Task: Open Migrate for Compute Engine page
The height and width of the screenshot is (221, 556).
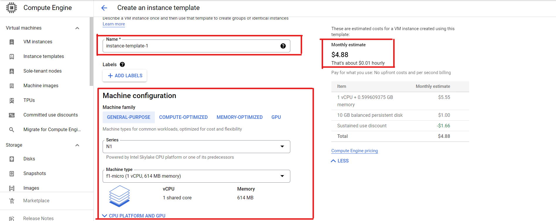Action: click(52, 130)
